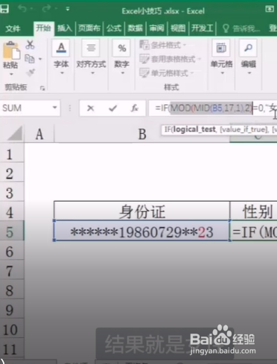Click the Redo arrow icon

click(46, 9)
